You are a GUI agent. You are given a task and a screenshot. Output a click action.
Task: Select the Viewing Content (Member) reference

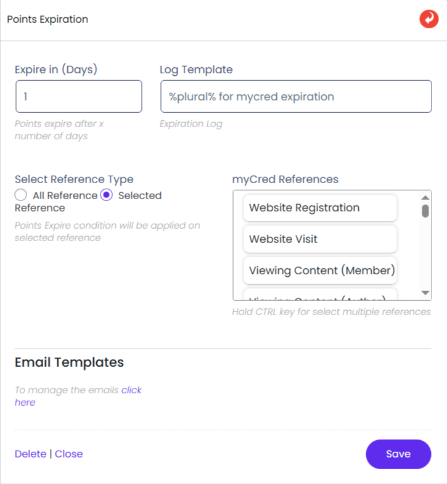click(320, 270)
